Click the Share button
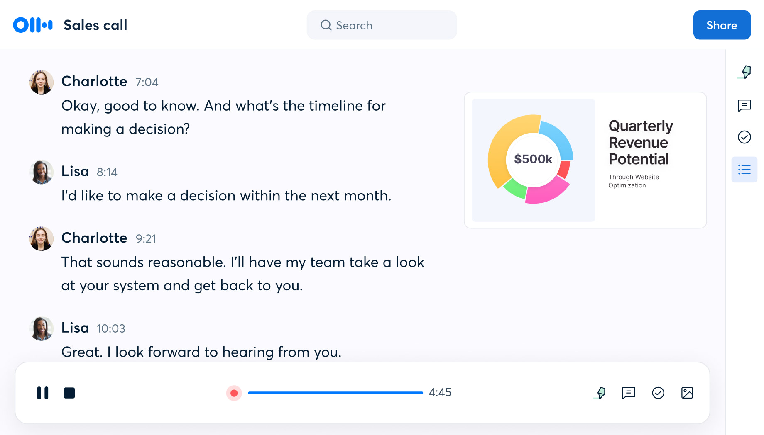The height and width of the screenshot is (435, 764). point(722,25)
